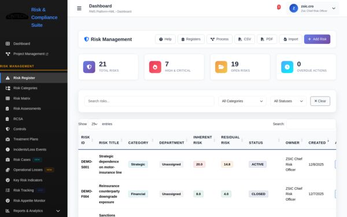The image size is (347, 217).
Task: Click the Risk Register warning triangle icon
Action: (x=8, y=78)
